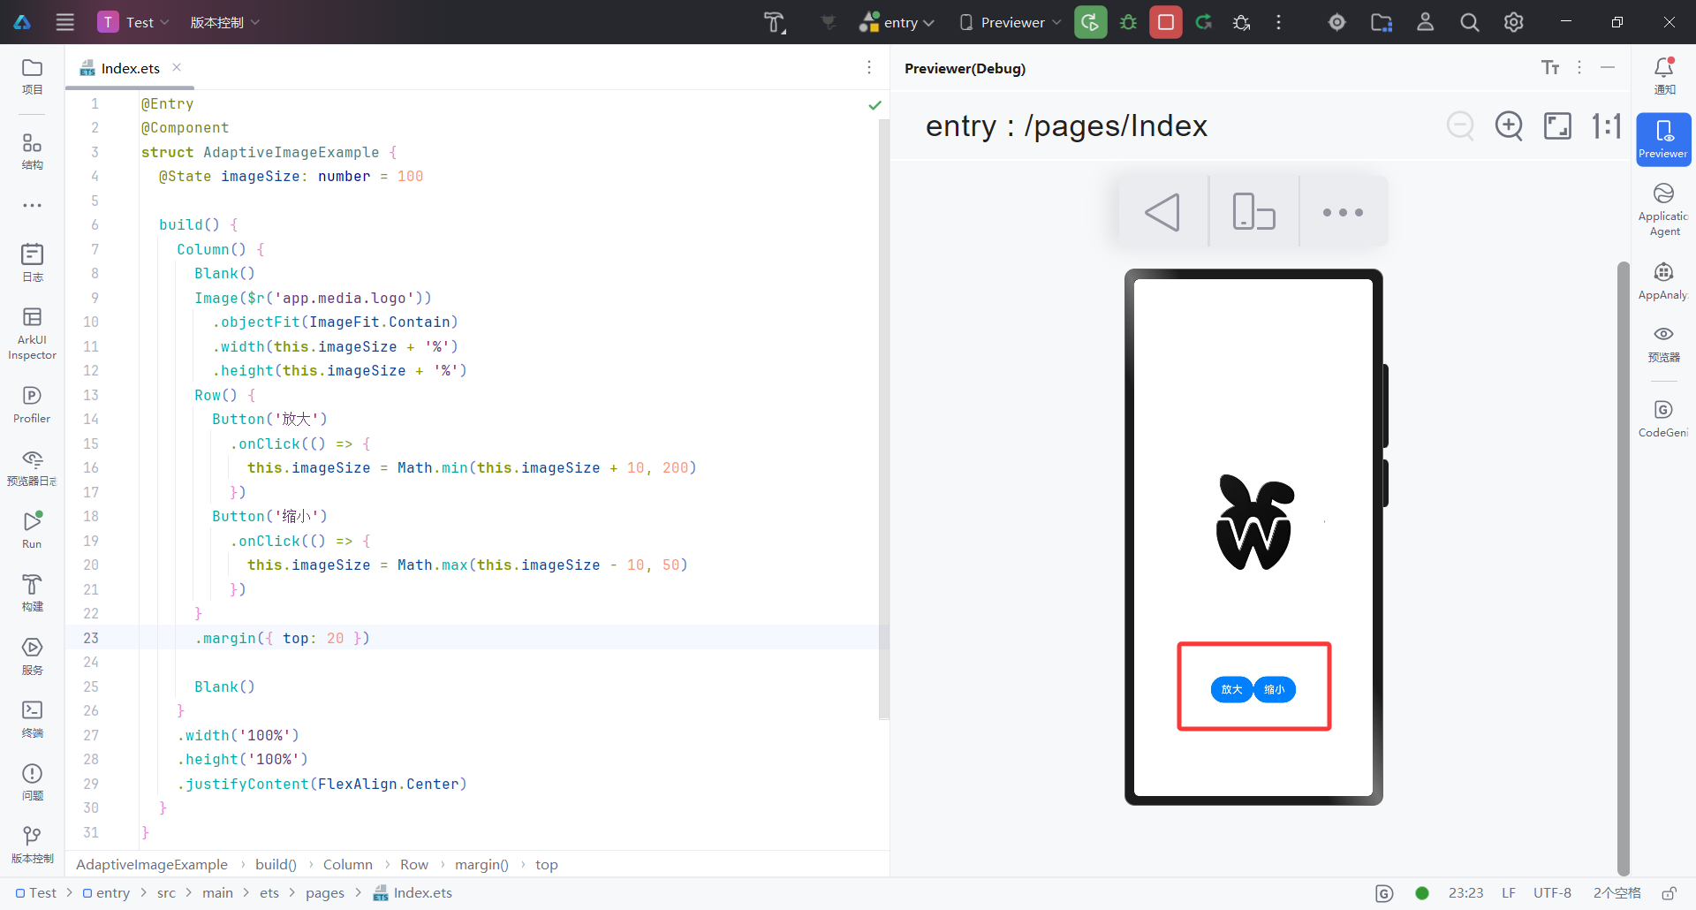Open the 预览器日志 panel
The height and width of the screenshot is (910, 1696).
click(32, 466)
